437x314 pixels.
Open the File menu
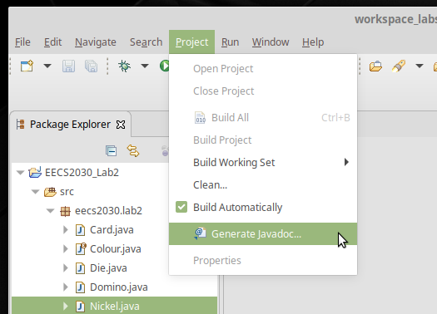(22, 42)
